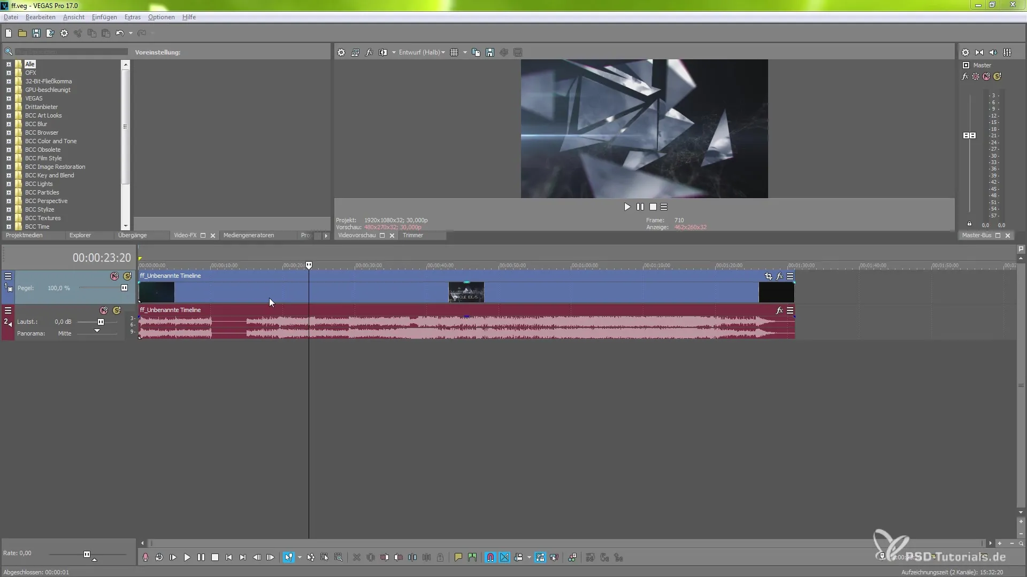Open the Entwurf (Halb) preview quality dropdown
This screenshot has height=577, width=1027.
coord(422,52)
